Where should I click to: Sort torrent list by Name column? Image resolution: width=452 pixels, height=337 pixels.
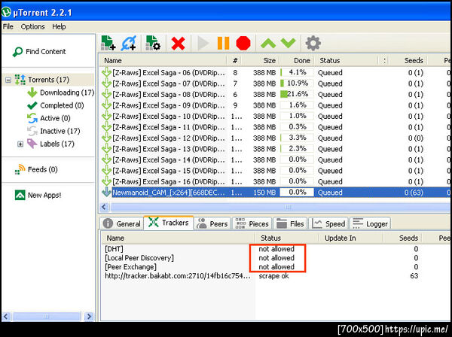[x=163, y=60]
